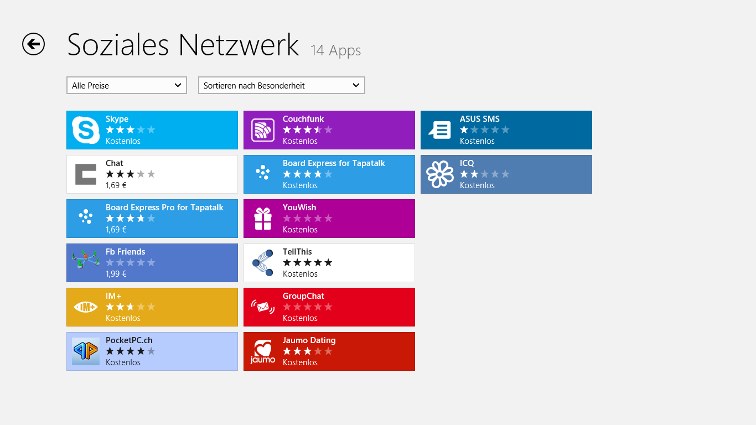Click the TellThis app star rating
This screenshot has height=425, width=756.
(307, 263)
